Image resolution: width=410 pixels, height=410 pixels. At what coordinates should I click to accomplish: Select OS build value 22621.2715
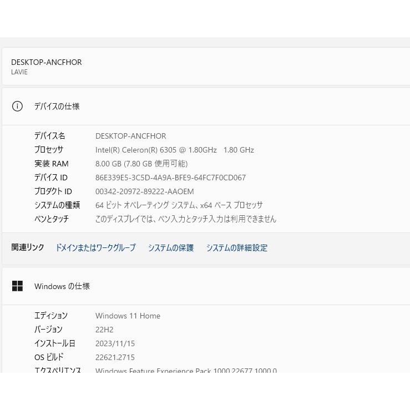pos(115,357)
